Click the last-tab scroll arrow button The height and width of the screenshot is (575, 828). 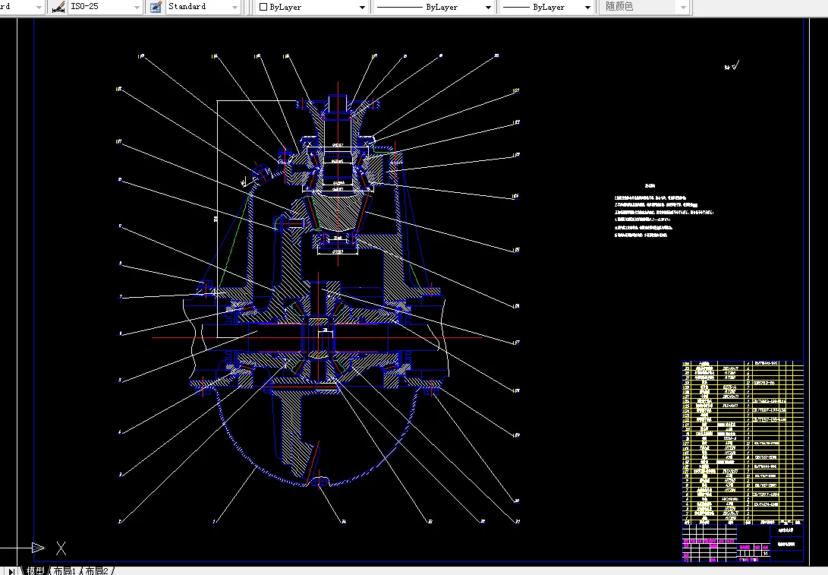[x=11, y=570]
